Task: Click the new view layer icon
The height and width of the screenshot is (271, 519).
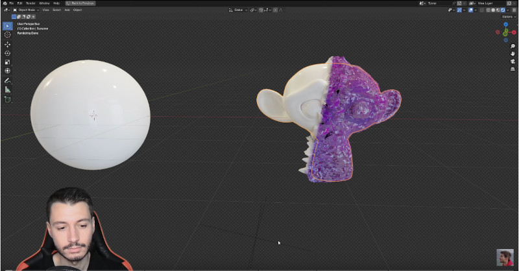Action: (509, 3)
